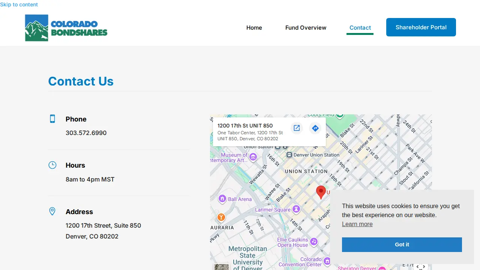The image size is (480, 270).
Task: Click the "Denver Union Station" map label text
Action: [x=316, y=155]
